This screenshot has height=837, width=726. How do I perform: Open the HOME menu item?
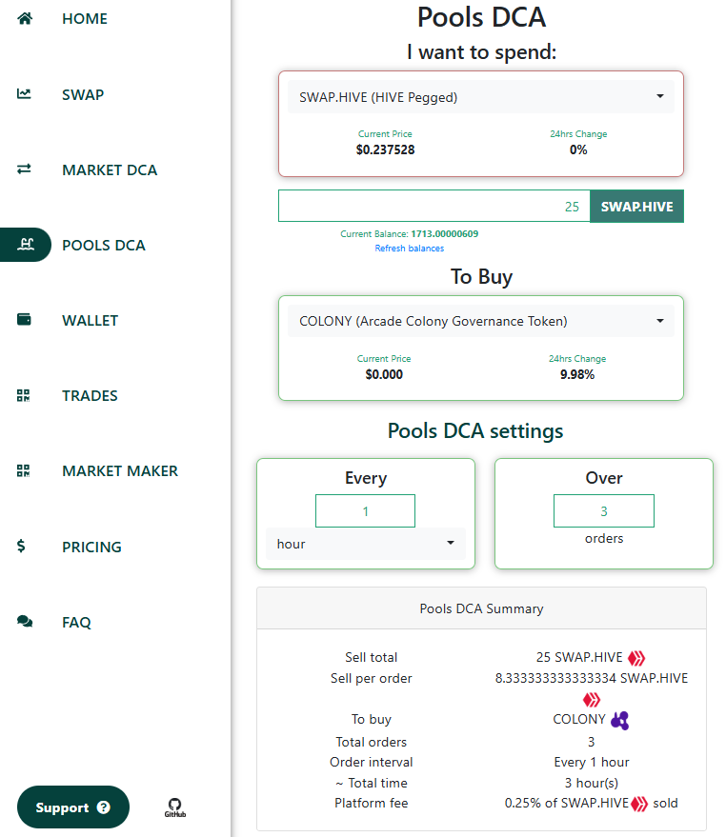pyautogui.click(x=85, y=19)
